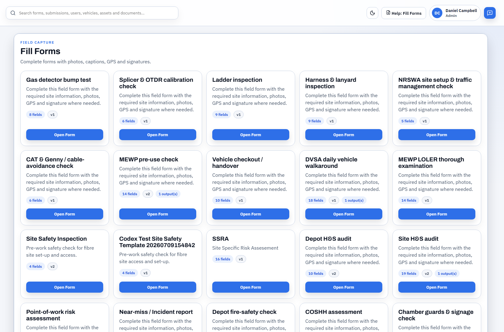Click the v2 badge on Depot H&S audit
The width and height of the screenshot is (504, 332).
(x=334, y=274)
